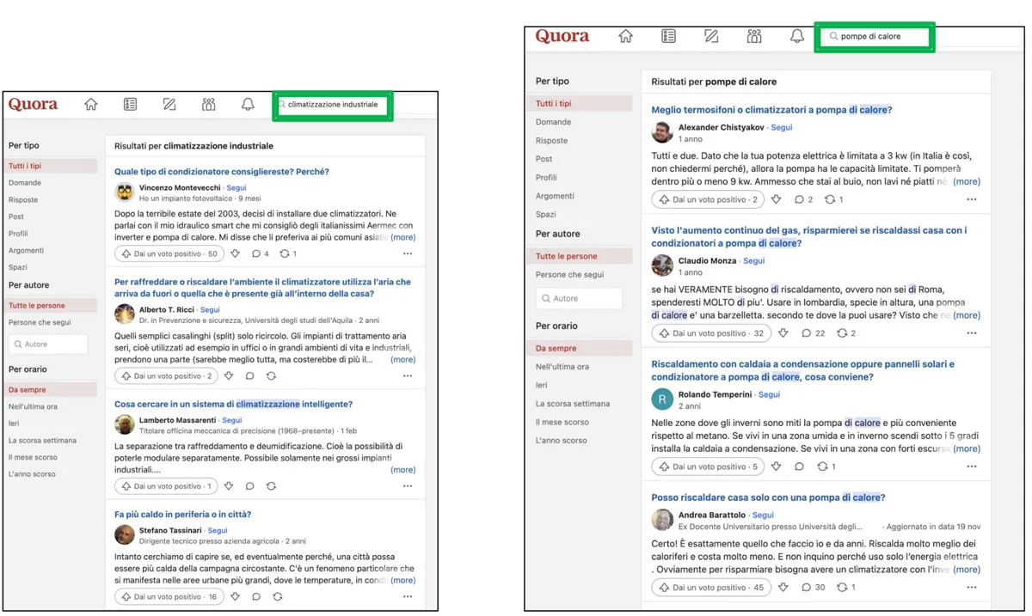
Task: Click the following feed icon next to Home
Action: 130,104
